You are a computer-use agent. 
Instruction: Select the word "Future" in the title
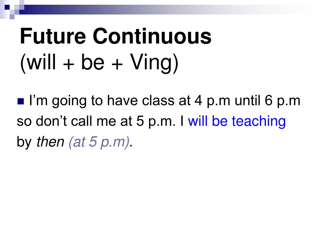(x=53, y=36)
